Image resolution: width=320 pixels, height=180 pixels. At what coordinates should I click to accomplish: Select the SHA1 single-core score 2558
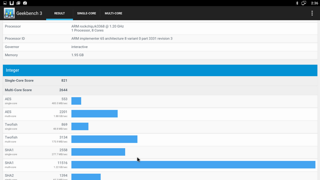[x=63, y=150]
